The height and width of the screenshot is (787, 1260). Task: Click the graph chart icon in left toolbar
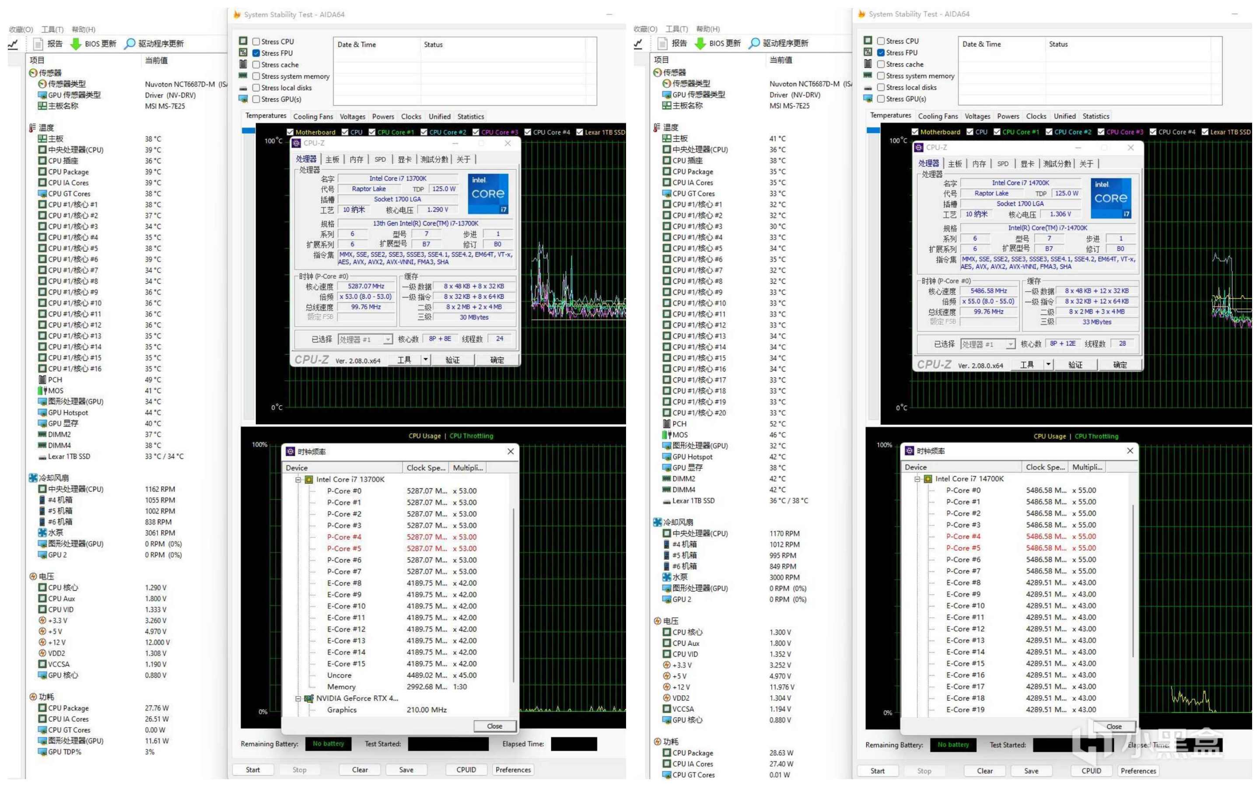[13, 44]
